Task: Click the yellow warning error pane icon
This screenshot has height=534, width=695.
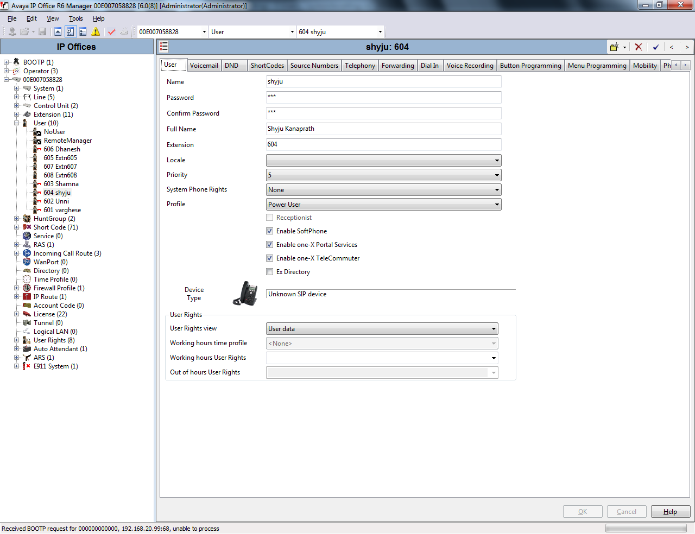Action: [96, 32]
